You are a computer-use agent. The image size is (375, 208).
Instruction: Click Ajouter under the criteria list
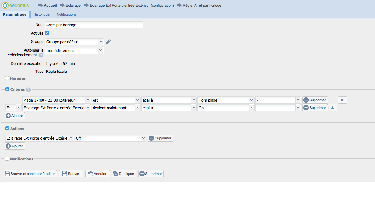[15, 116]
